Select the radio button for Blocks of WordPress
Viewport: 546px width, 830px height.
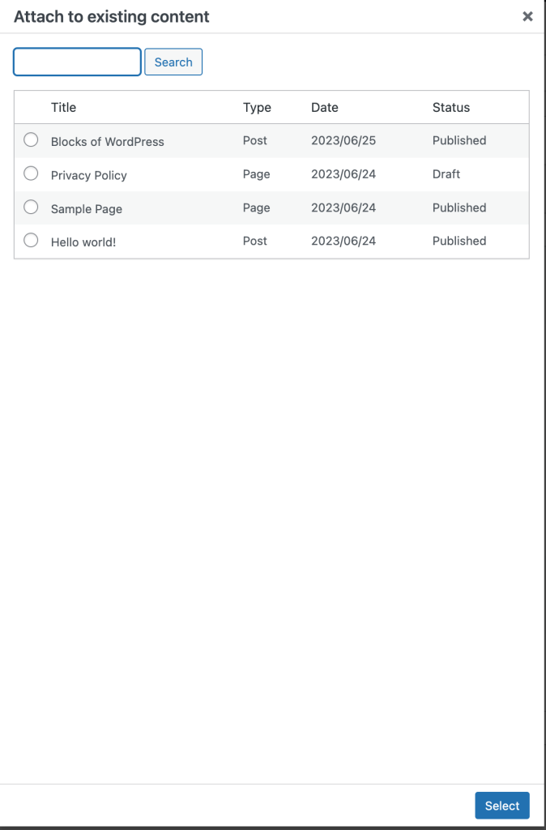31,139
